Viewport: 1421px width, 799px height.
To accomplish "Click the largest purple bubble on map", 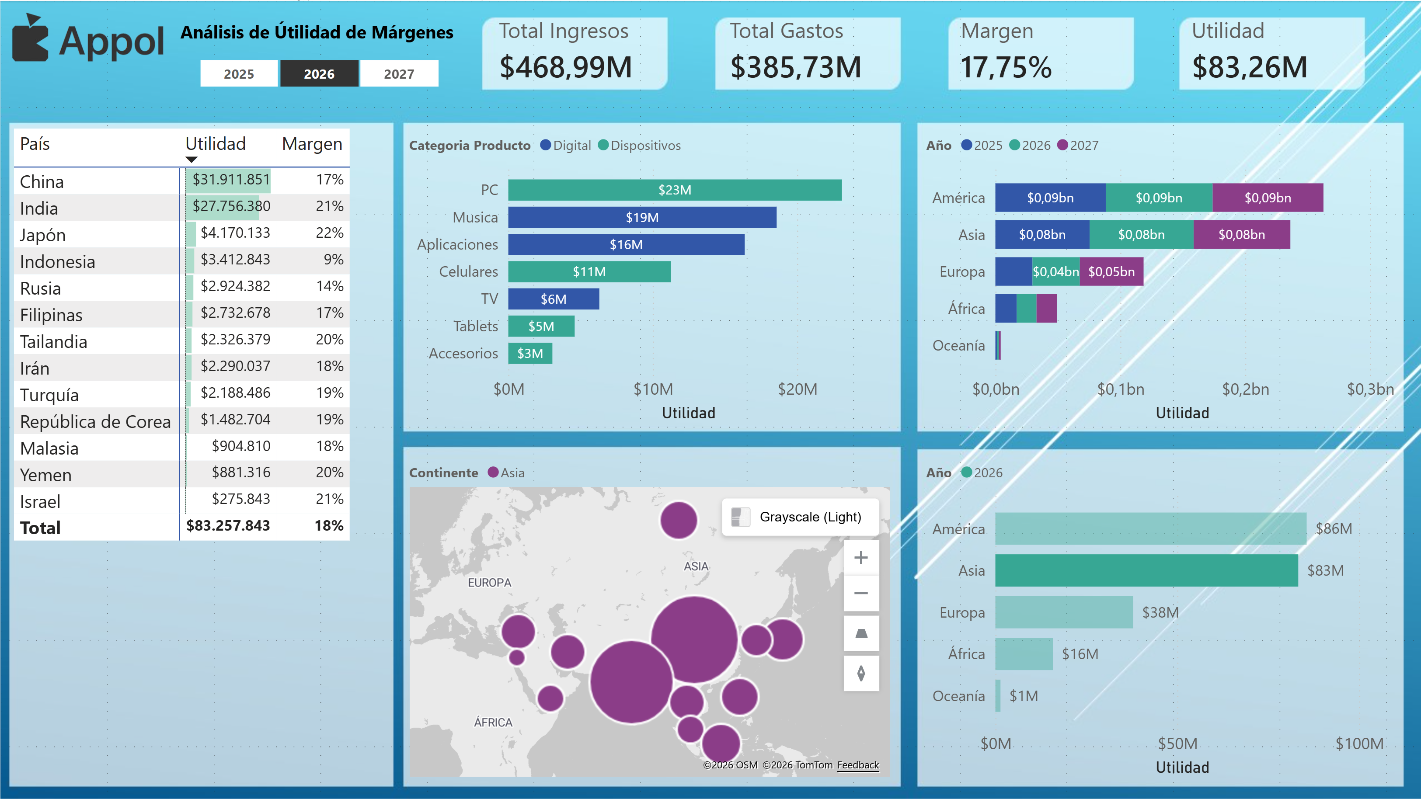I will click(x=694, y=639).
